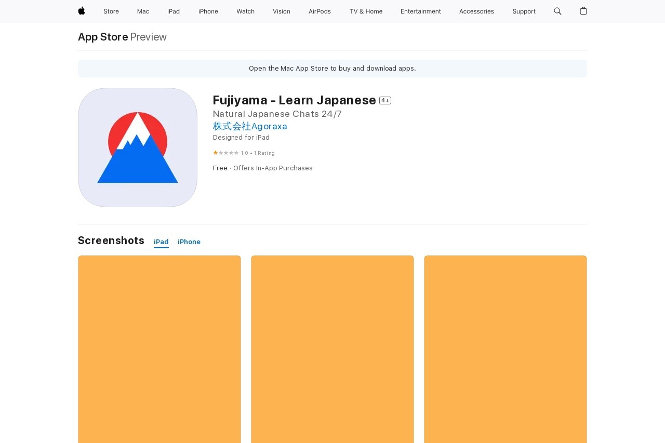Screen dimensions: 665x443
Task: Open the iPad nav menu item
Action: pos(174,11)
